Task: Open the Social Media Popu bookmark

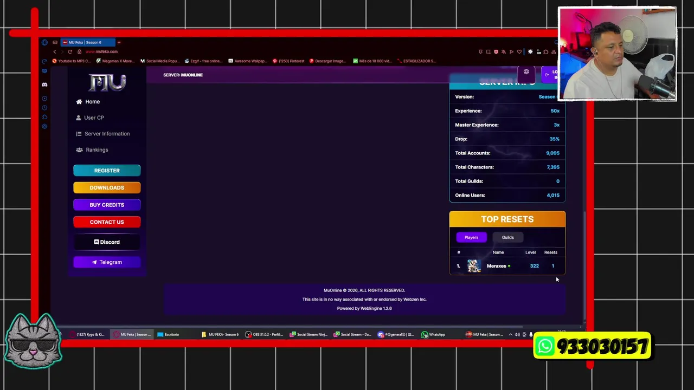Action: click(x=159, y=61)
